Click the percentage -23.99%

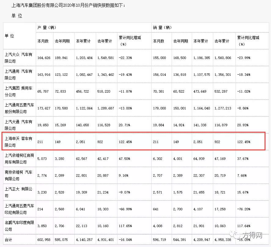pos(244,58)
